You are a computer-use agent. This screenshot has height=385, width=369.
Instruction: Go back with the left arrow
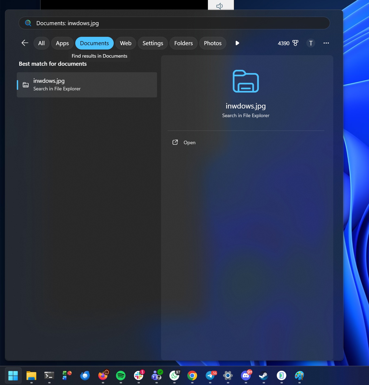[25, 43]
